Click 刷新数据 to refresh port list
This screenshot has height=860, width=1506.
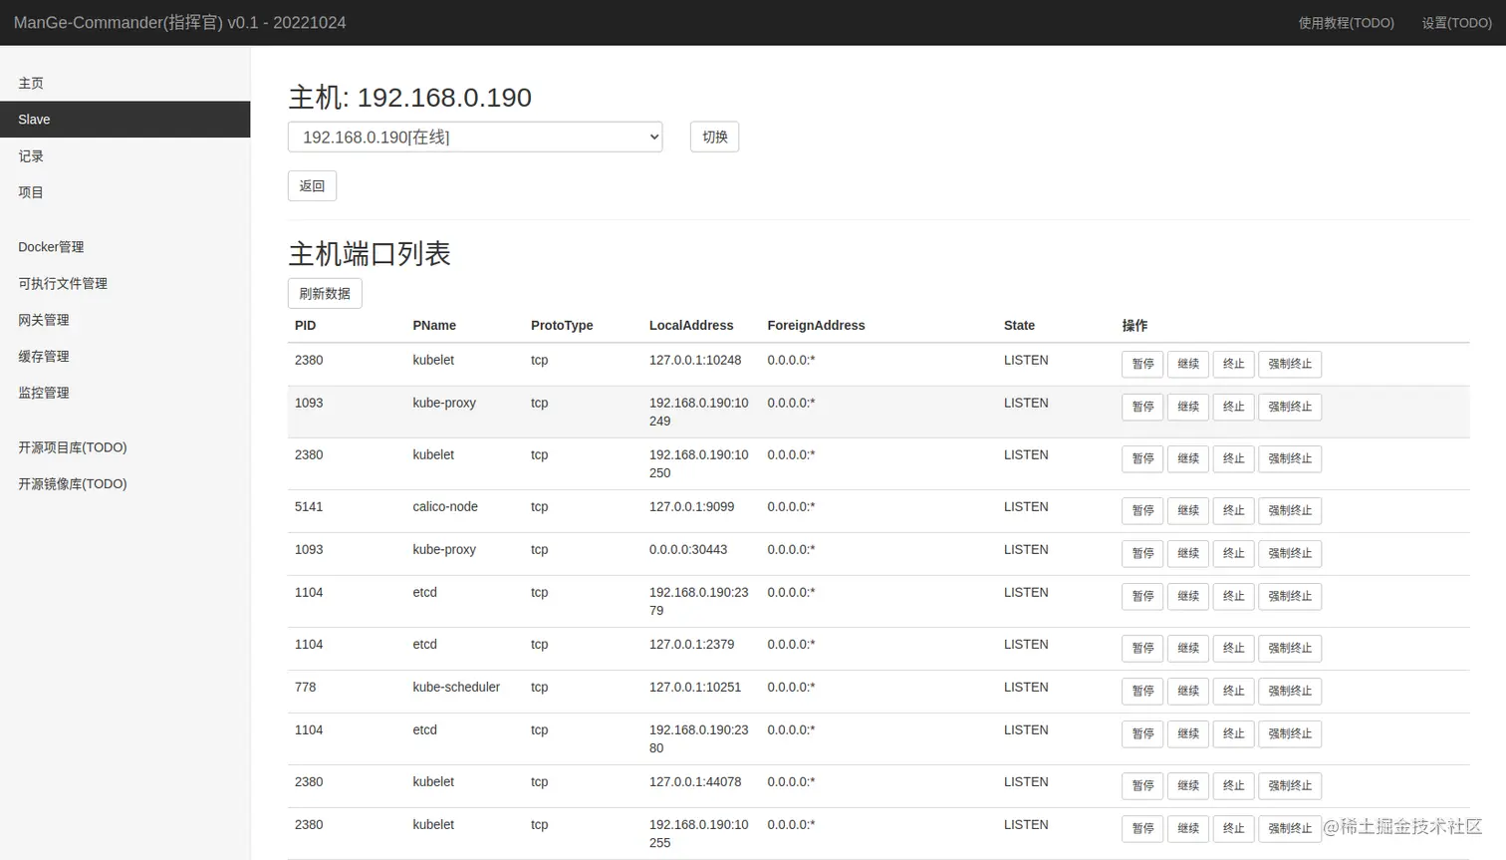pos(325,293)
